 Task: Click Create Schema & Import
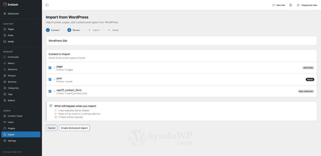(x=74, y=128)
